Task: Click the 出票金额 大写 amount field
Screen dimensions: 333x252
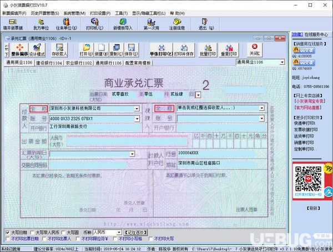Action: coord(128,141)
